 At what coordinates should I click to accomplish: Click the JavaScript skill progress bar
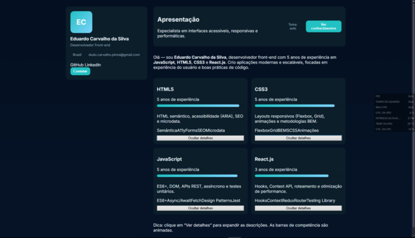point(197,176)
